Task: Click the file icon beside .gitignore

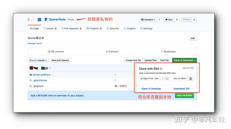Action: 31,86
